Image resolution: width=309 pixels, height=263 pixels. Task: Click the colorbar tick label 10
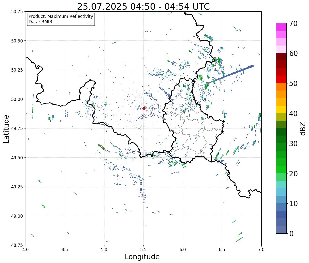[x=293, y=203]
